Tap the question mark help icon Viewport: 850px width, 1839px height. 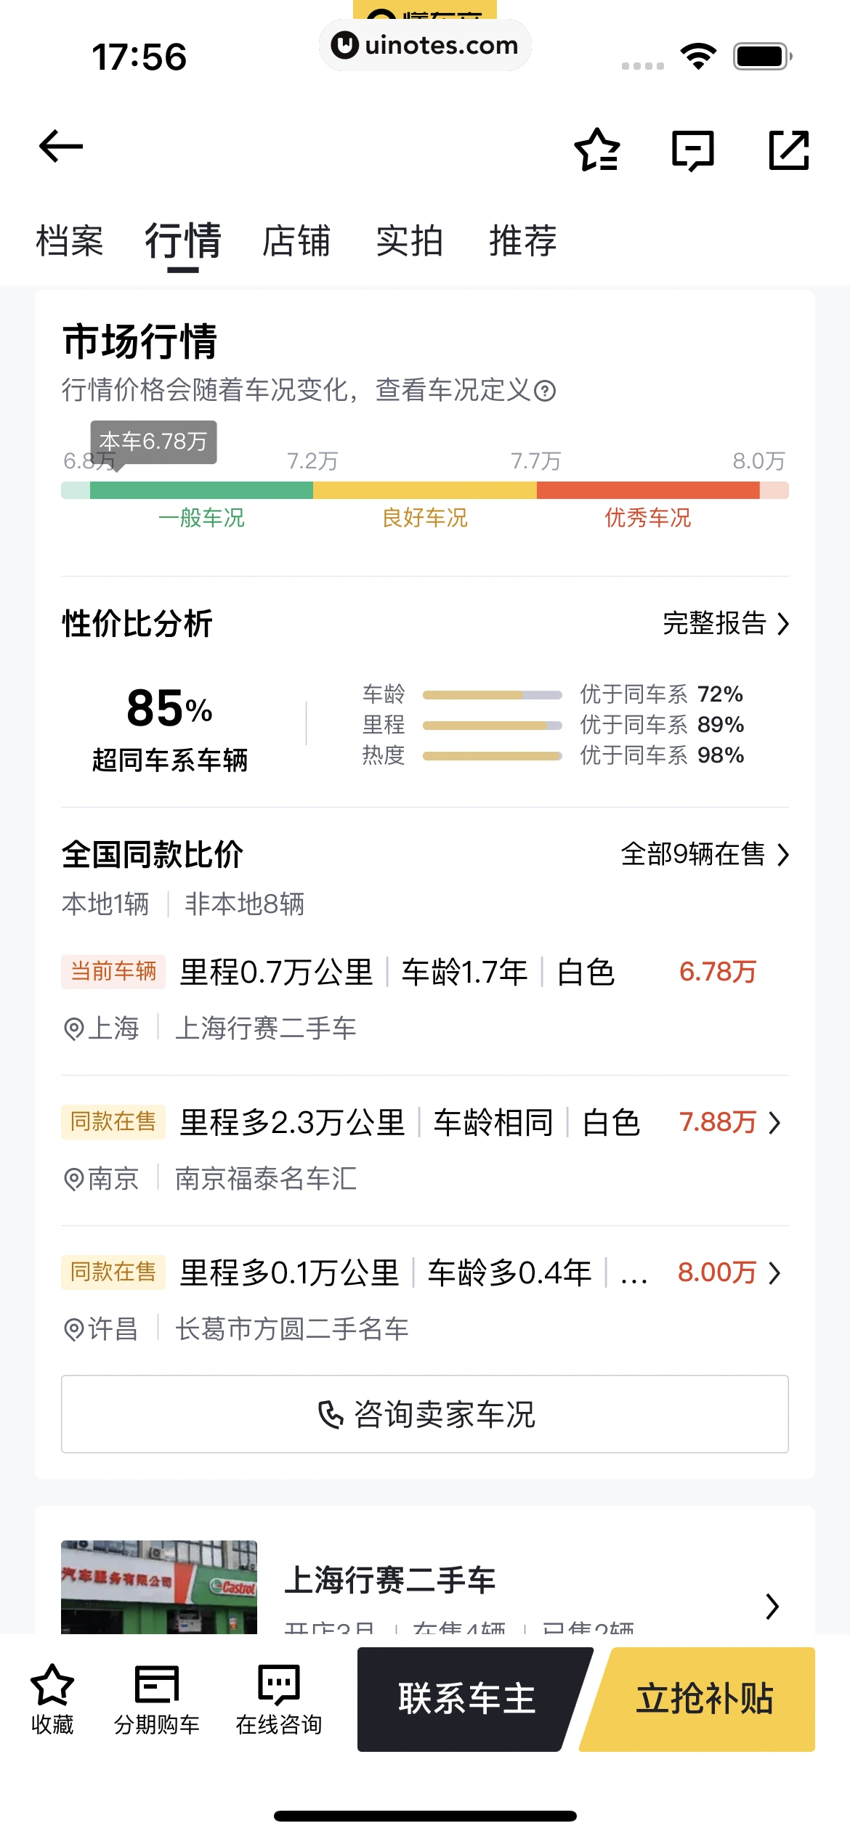[545, 391]
